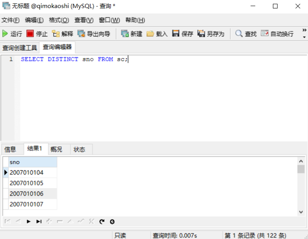
Task: Create new query with 新建
Action: click(132, 34)
